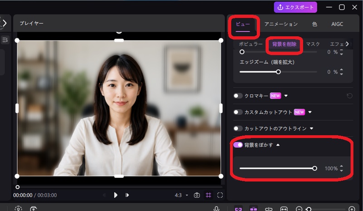The image size is (363, 211).
Task: Zoom out timeline with the minus icon
Action: coord(299,209)
